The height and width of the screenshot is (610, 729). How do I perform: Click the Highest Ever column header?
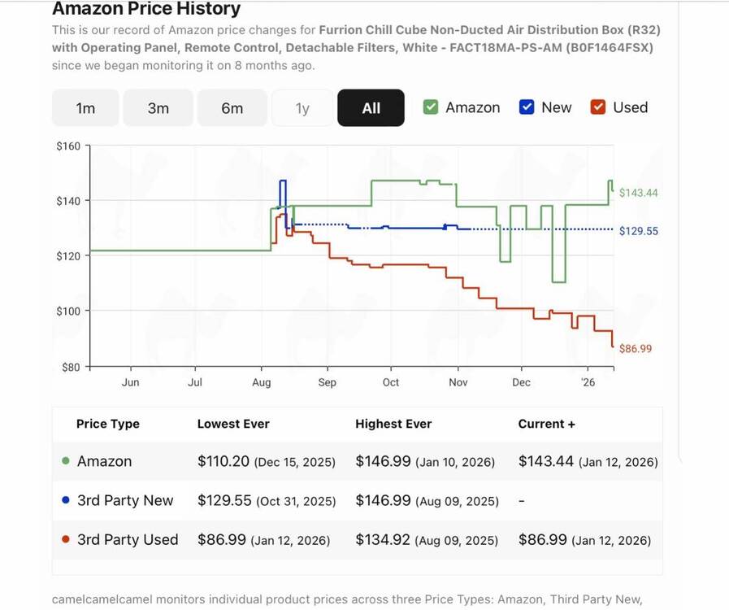[x=393, y=424]
